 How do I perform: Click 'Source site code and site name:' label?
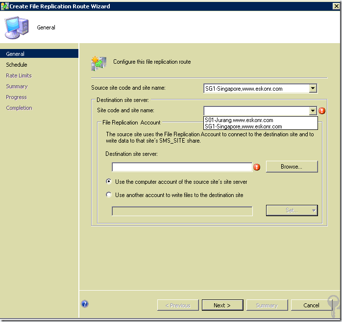128,88
